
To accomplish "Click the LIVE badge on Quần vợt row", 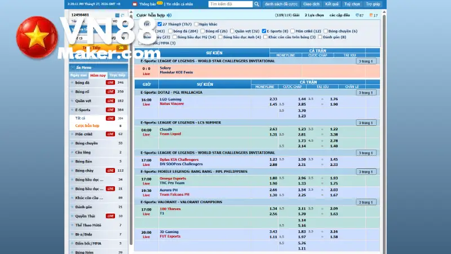I will click(110, 101).
